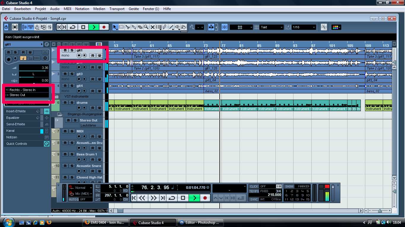The width and height of the screenshot is (405, 227).
Task: Open the Geräte menu
Action: coord(134,9)
